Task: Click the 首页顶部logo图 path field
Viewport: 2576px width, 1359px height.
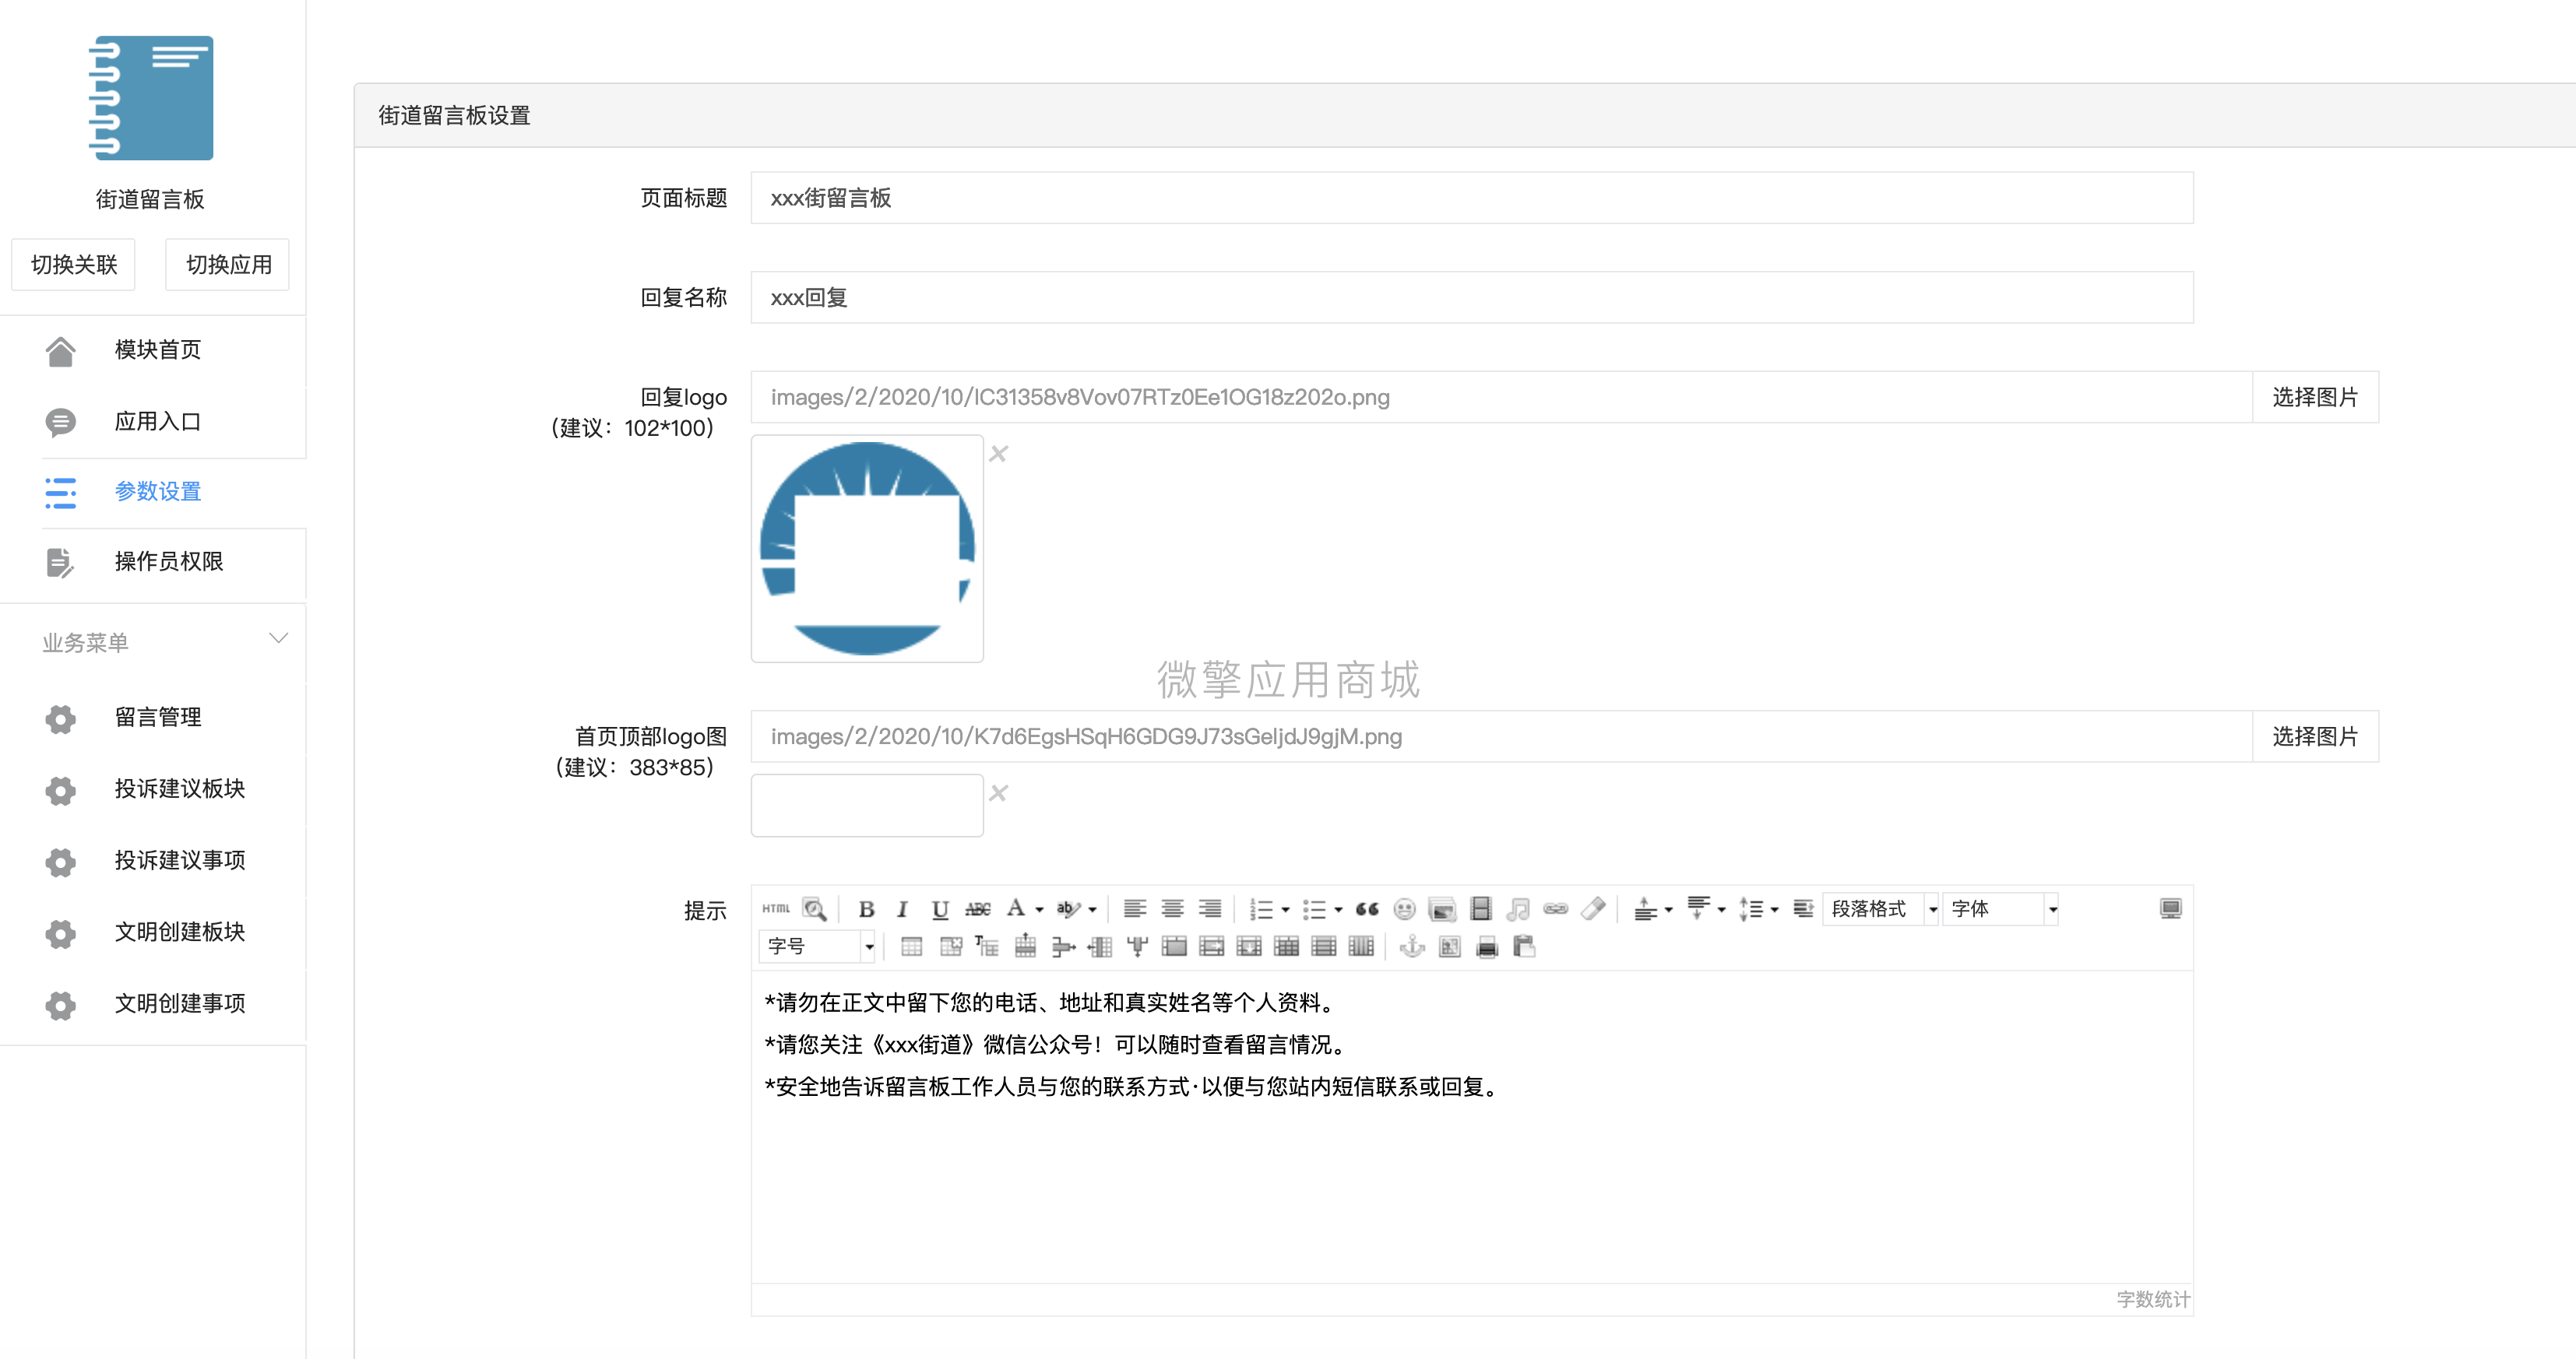Action: tap(1502, 737)
